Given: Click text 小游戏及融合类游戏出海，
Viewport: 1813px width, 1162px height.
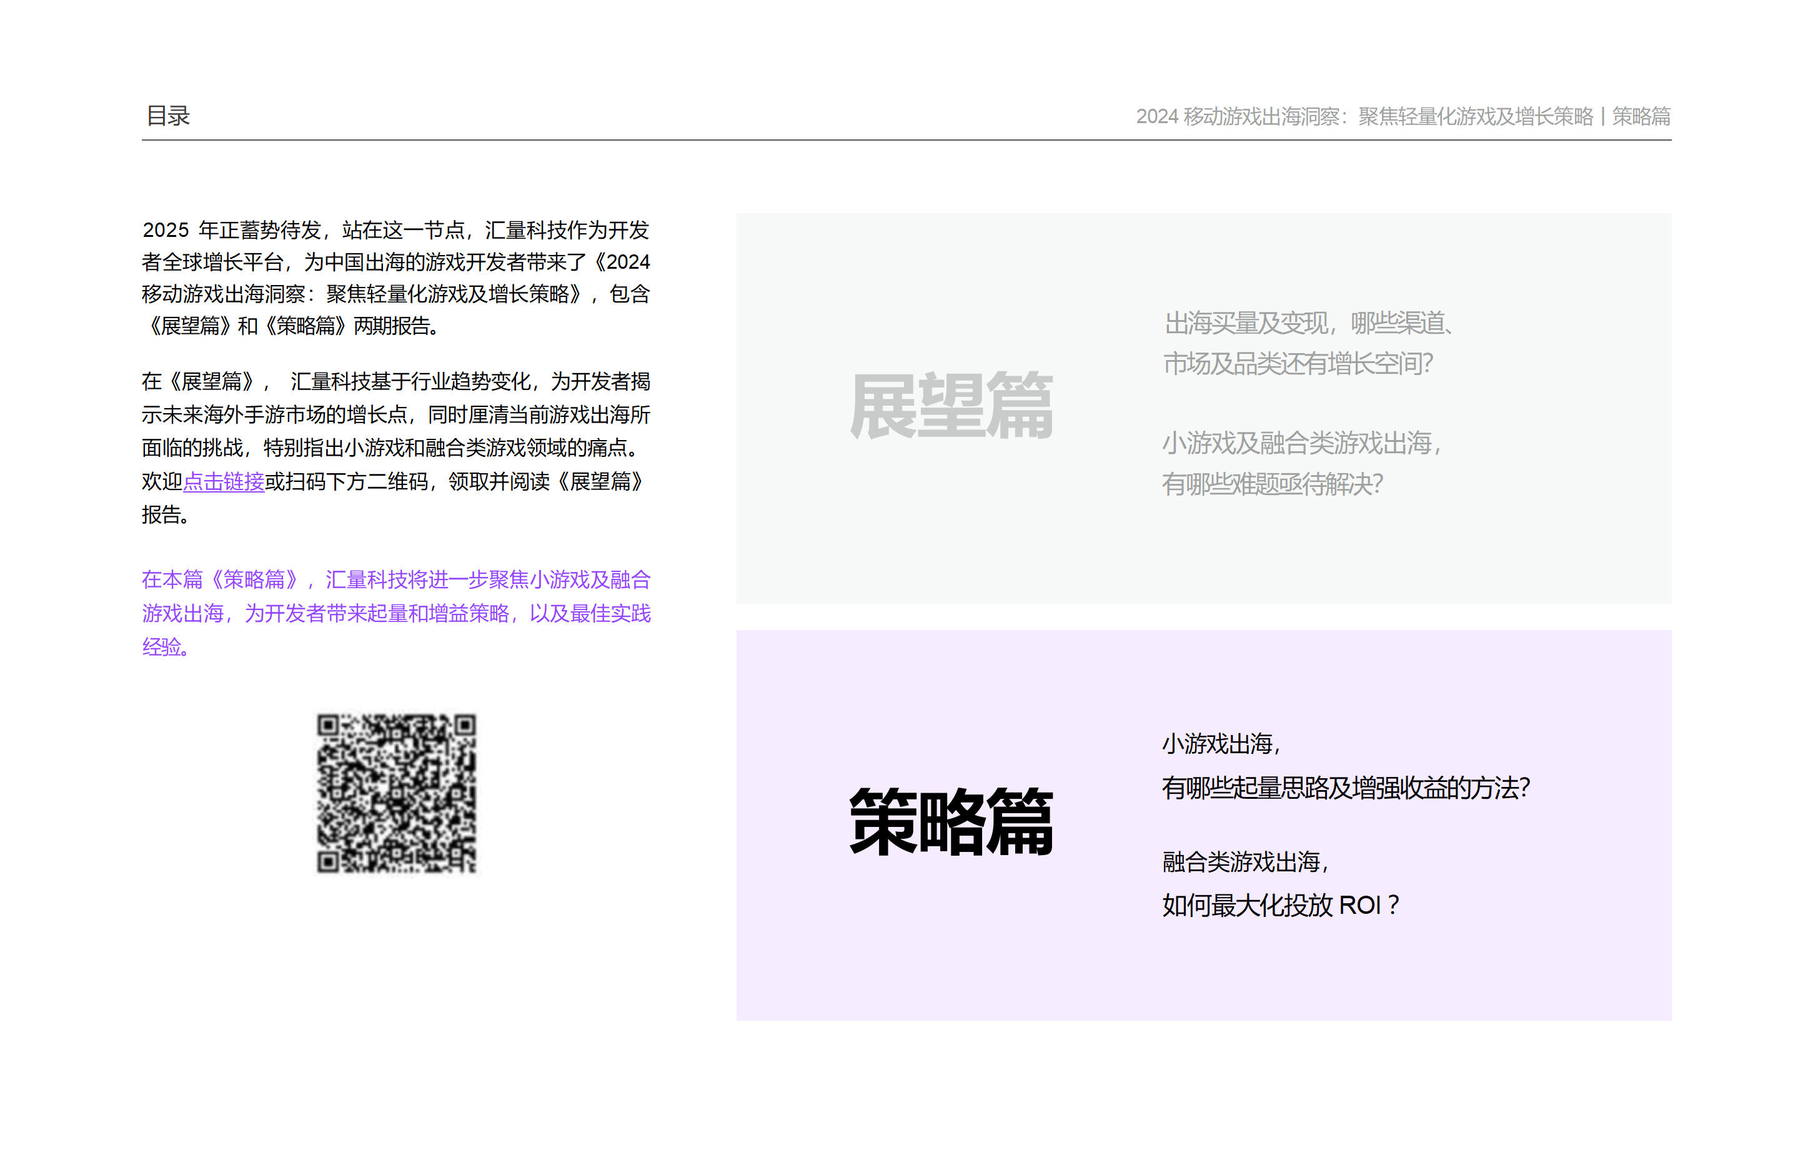Looking at the screenshot, I should (x=1302, y=443).
